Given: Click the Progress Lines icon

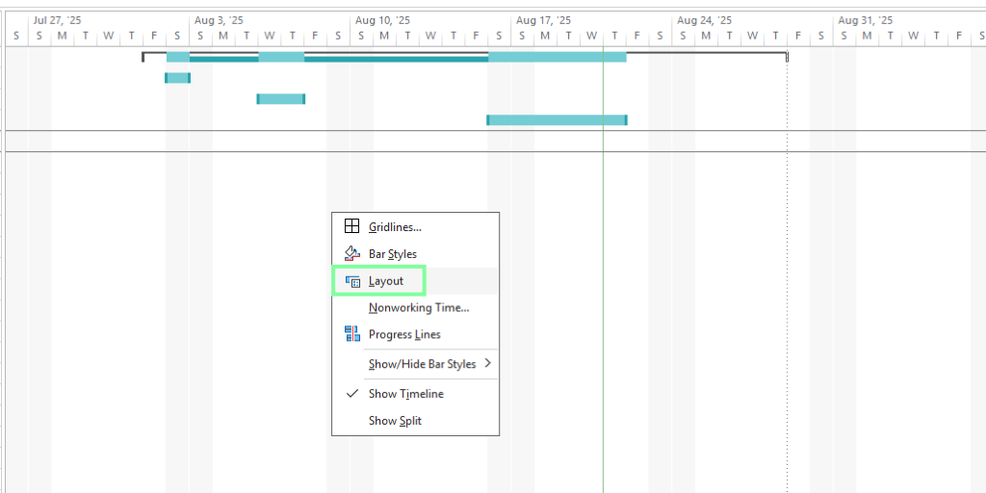Looking at the screenshot, I should point(352,334).
